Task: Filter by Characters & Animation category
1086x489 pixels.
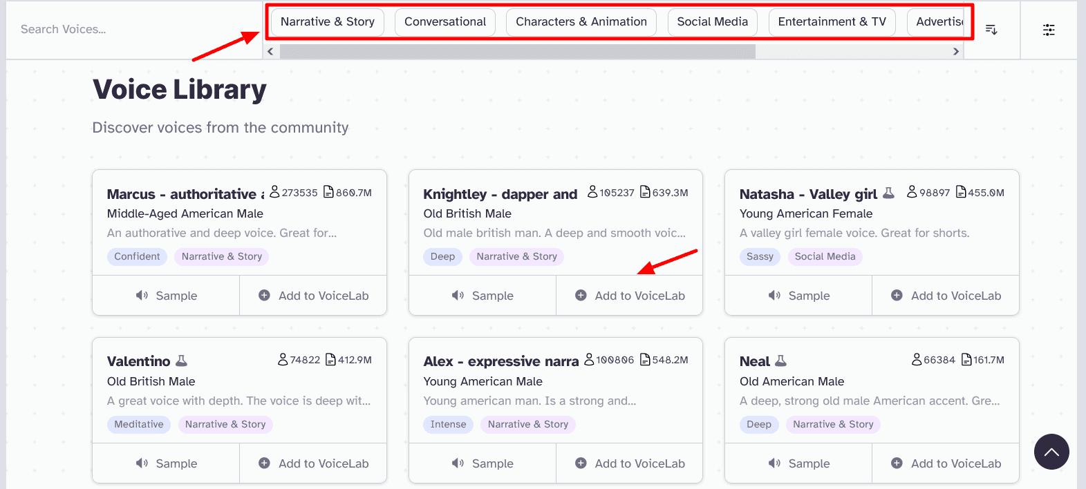Action: click(x=581, y=22)
